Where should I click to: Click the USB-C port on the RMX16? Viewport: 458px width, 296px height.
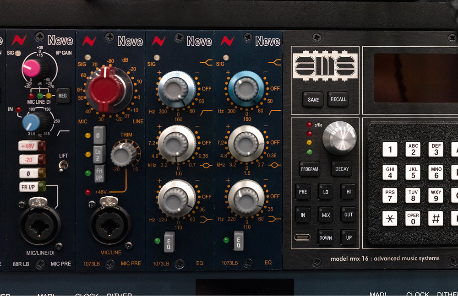[x=302, y=237]
